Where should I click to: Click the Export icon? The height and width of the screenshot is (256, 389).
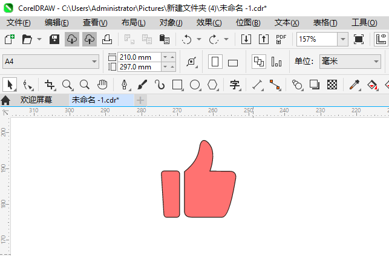click(264, 39)
